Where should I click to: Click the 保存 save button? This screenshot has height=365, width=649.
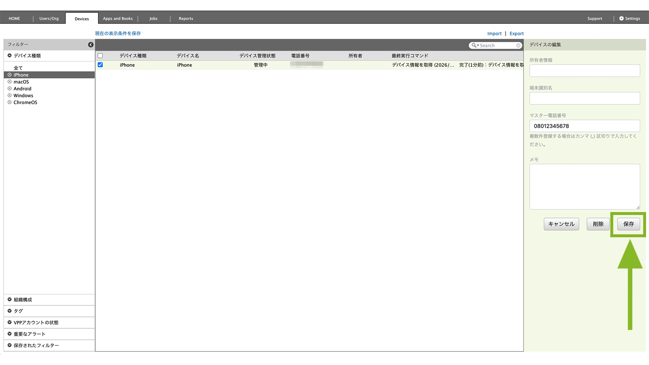pyautogui.click(x=628, y=224)
